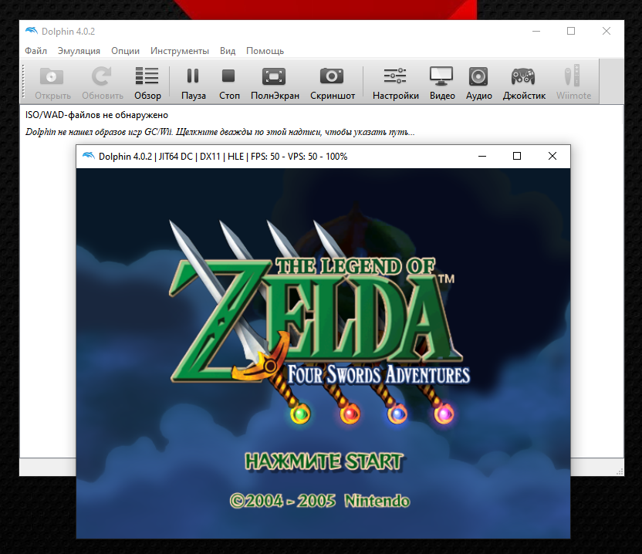
Task: Close the game render window
Action: (x=552, y=156)
